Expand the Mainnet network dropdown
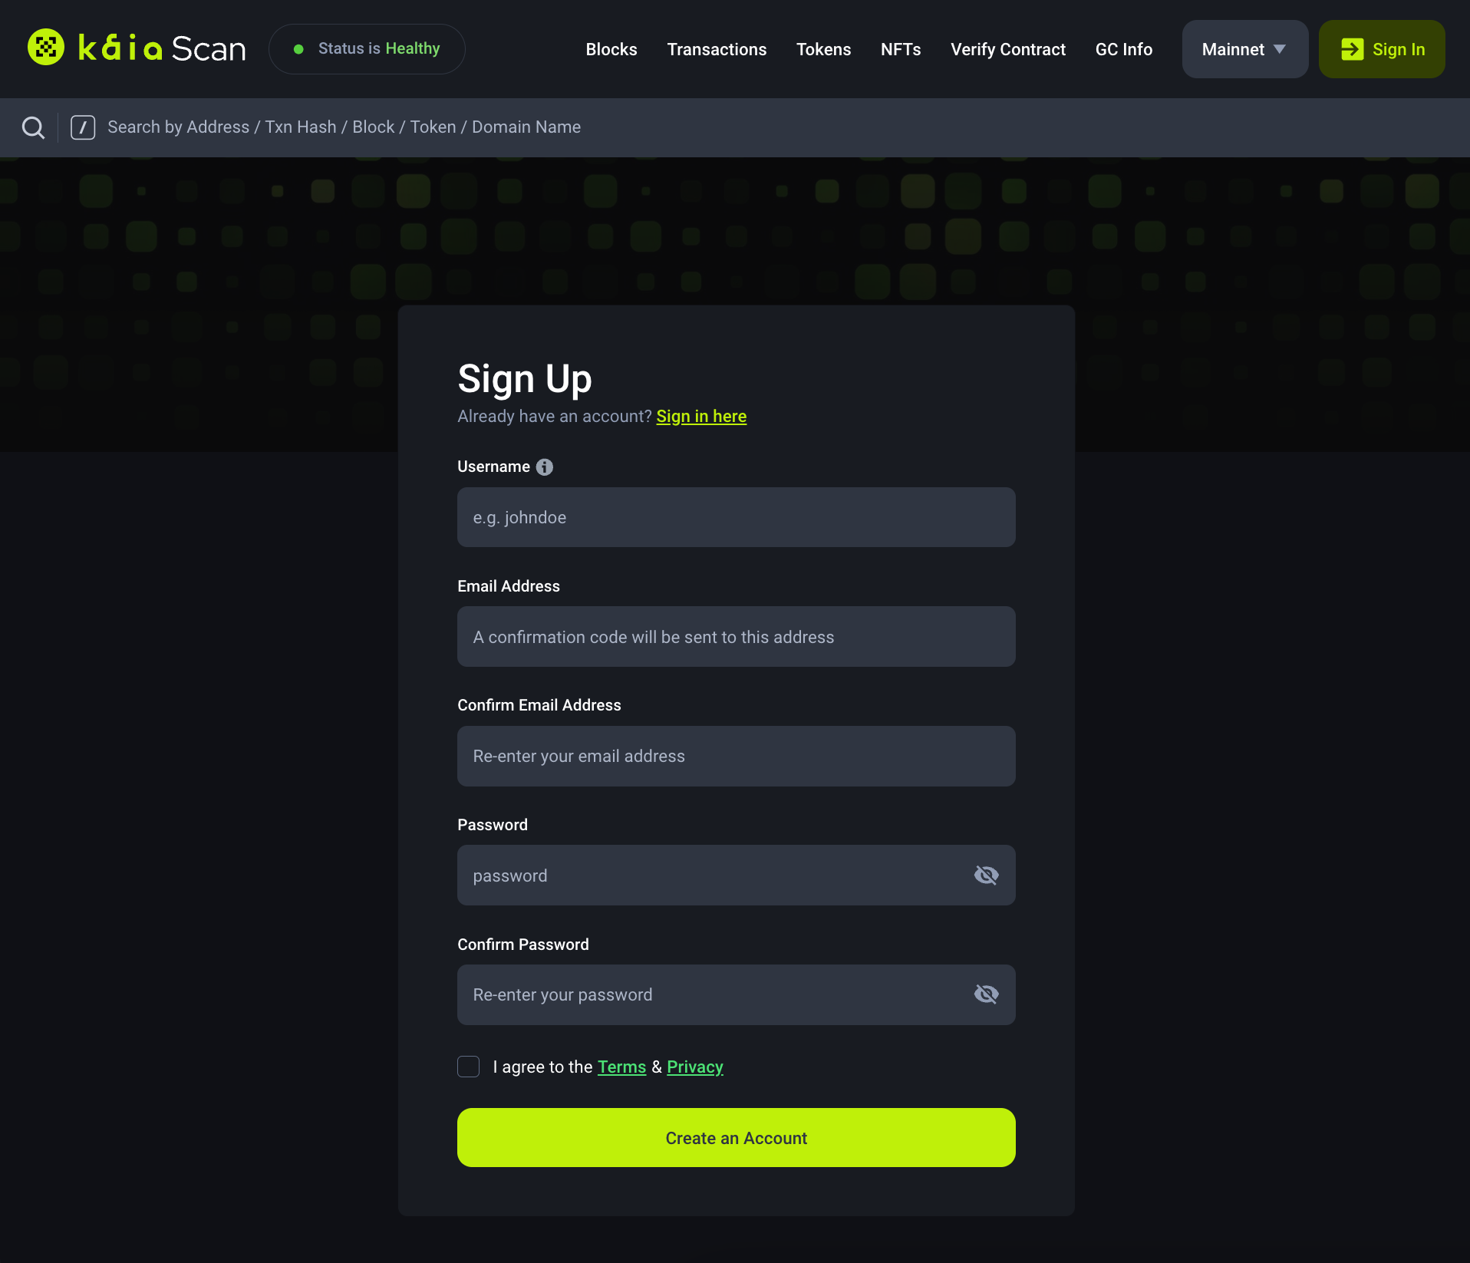Screen dimensions: 1470x1263 [1244, 49]
